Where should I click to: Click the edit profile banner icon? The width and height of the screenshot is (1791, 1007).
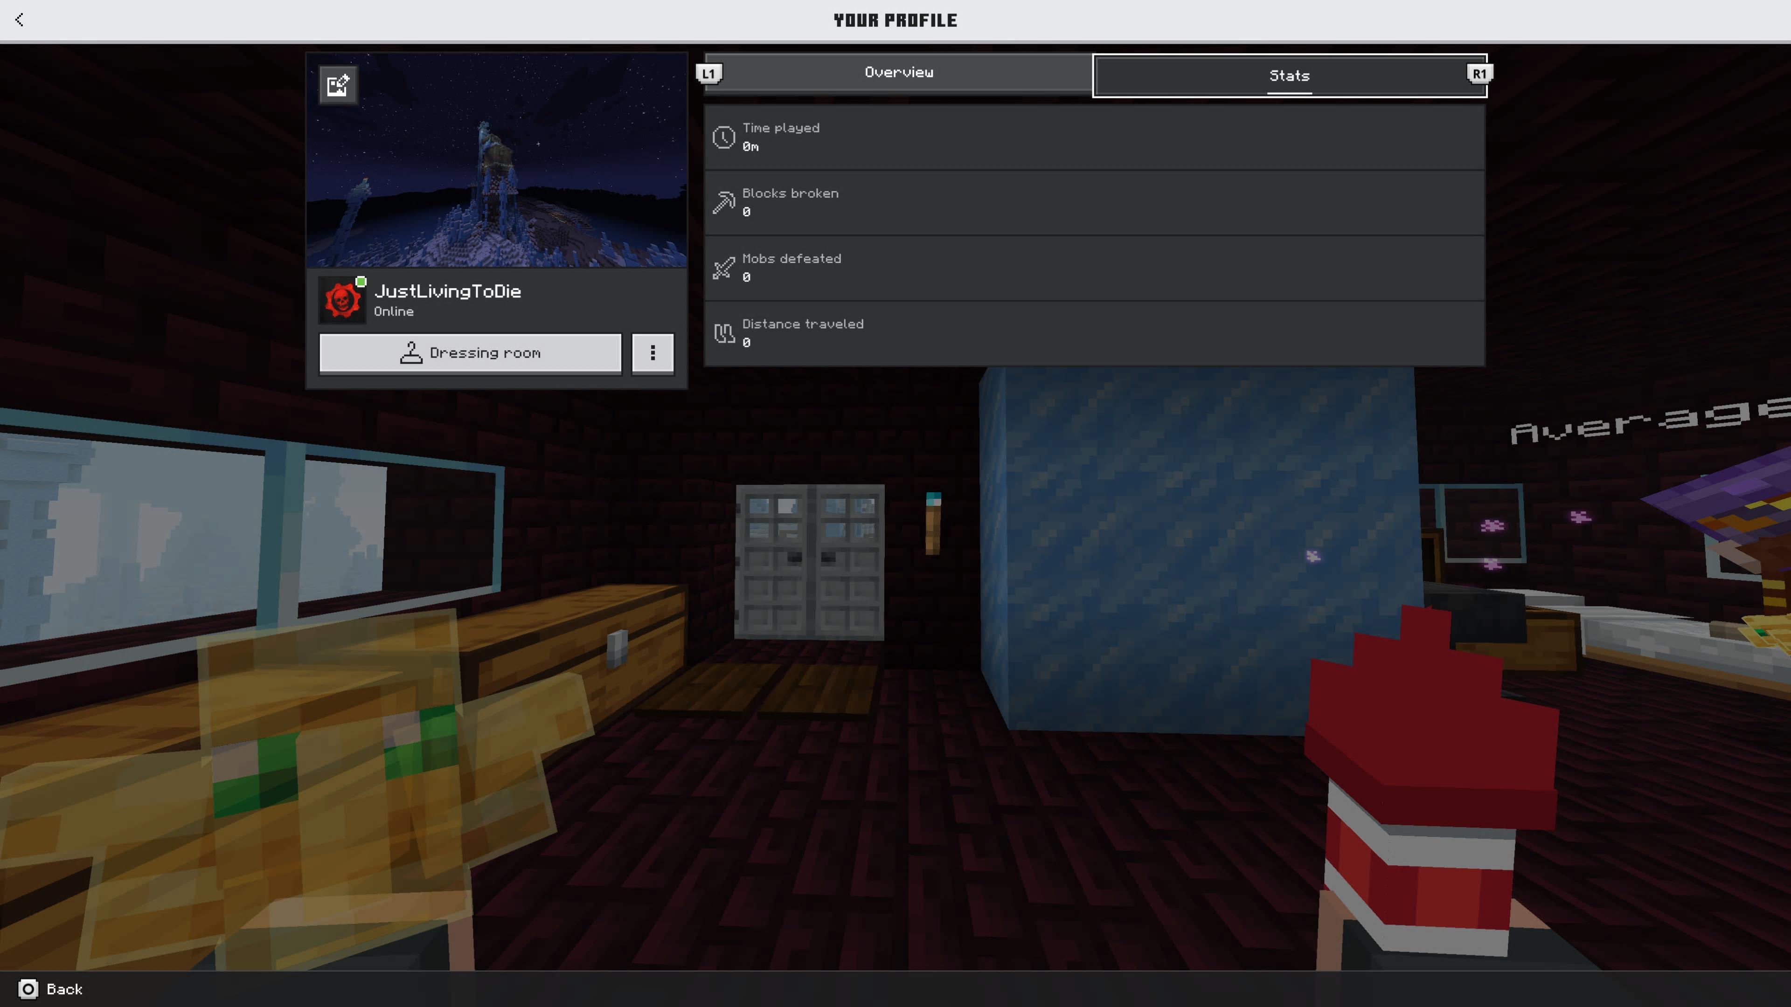(338, 85)
